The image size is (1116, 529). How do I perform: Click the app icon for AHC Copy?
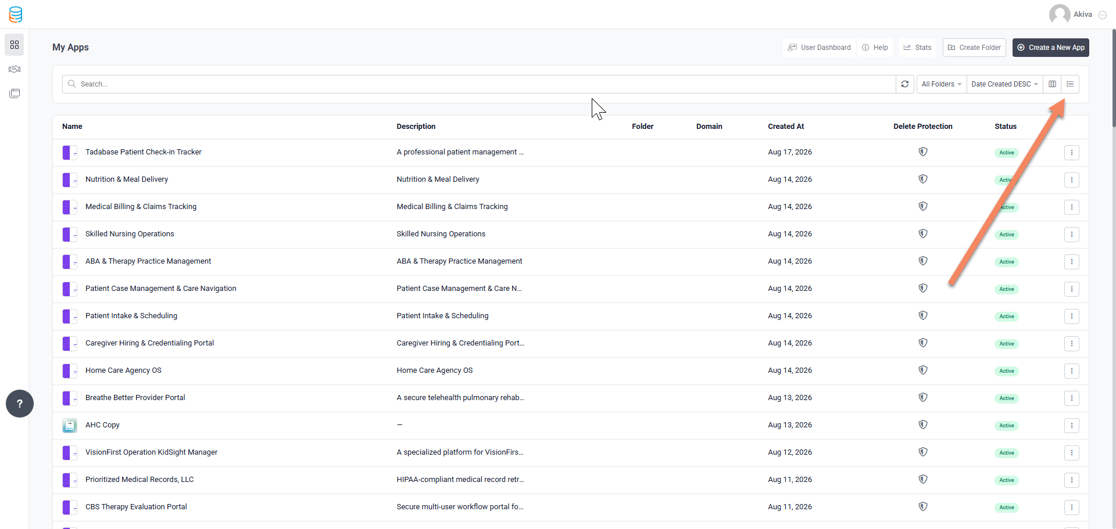70,426
